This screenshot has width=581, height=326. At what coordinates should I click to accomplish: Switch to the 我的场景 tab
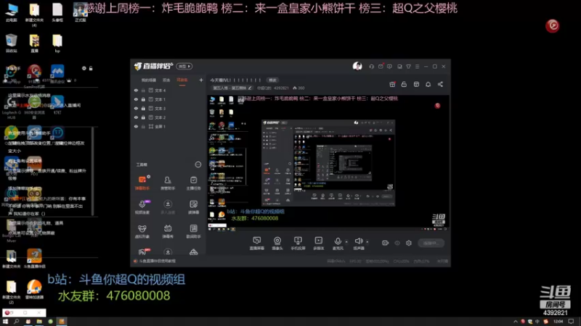pos(149,80)
